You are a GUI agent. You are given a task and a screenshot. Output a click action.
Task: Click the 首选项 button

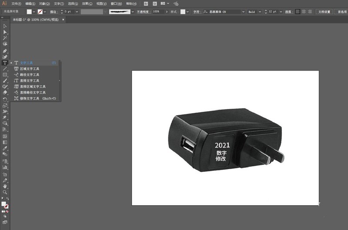[x=341, y=12]
